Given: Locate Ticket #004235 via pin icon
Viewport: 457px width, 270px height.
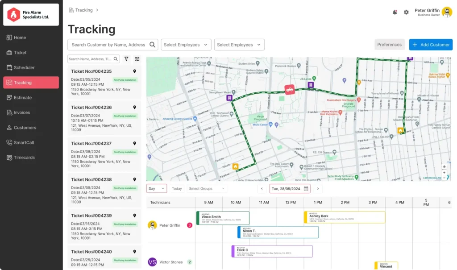Looking at the screenshot, I should [135, 71].
